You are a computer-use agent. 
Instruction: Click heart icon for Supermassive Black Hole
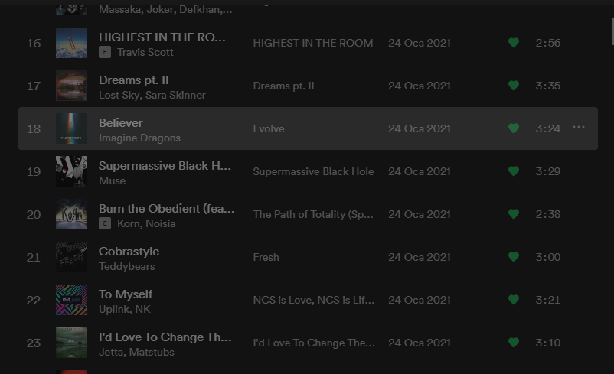click(x=514, y=171)
